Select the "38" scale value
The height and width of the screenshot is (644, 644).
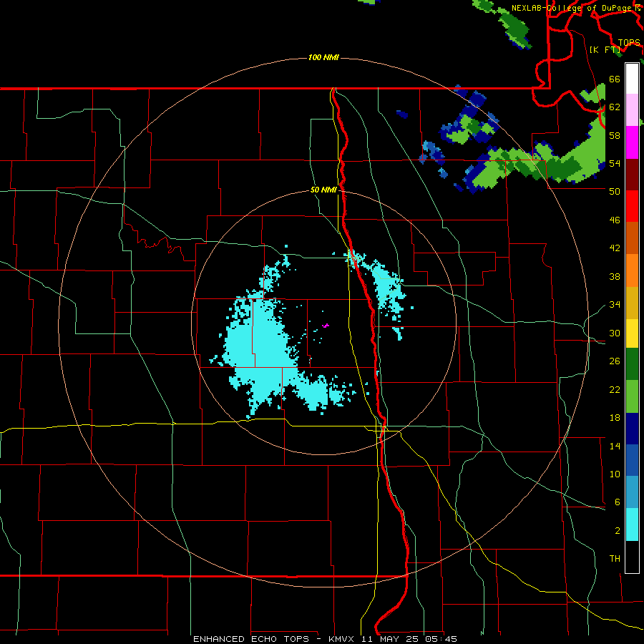coord(615,276)
